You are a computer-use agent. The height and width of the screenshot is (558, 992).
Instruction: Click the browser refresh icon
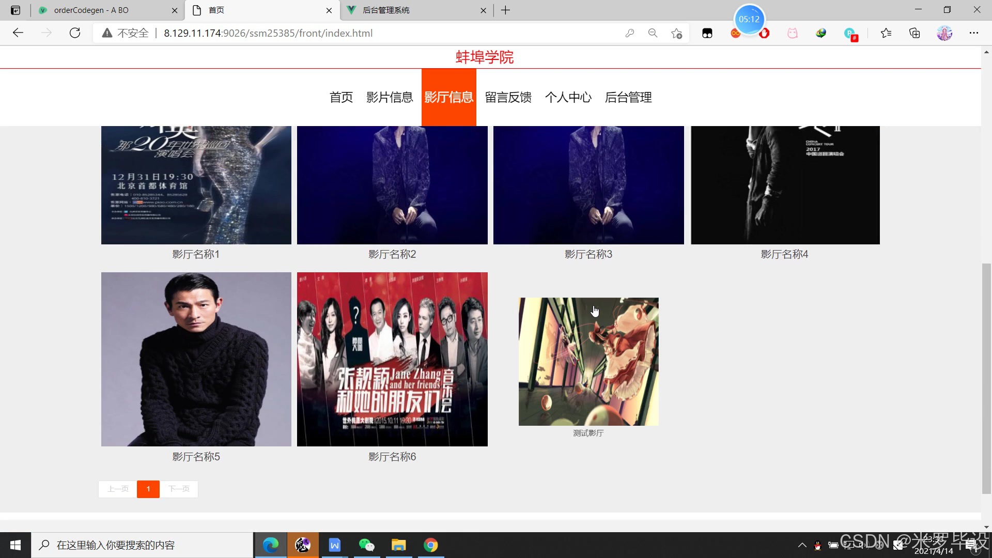click(x=75, y=33)
